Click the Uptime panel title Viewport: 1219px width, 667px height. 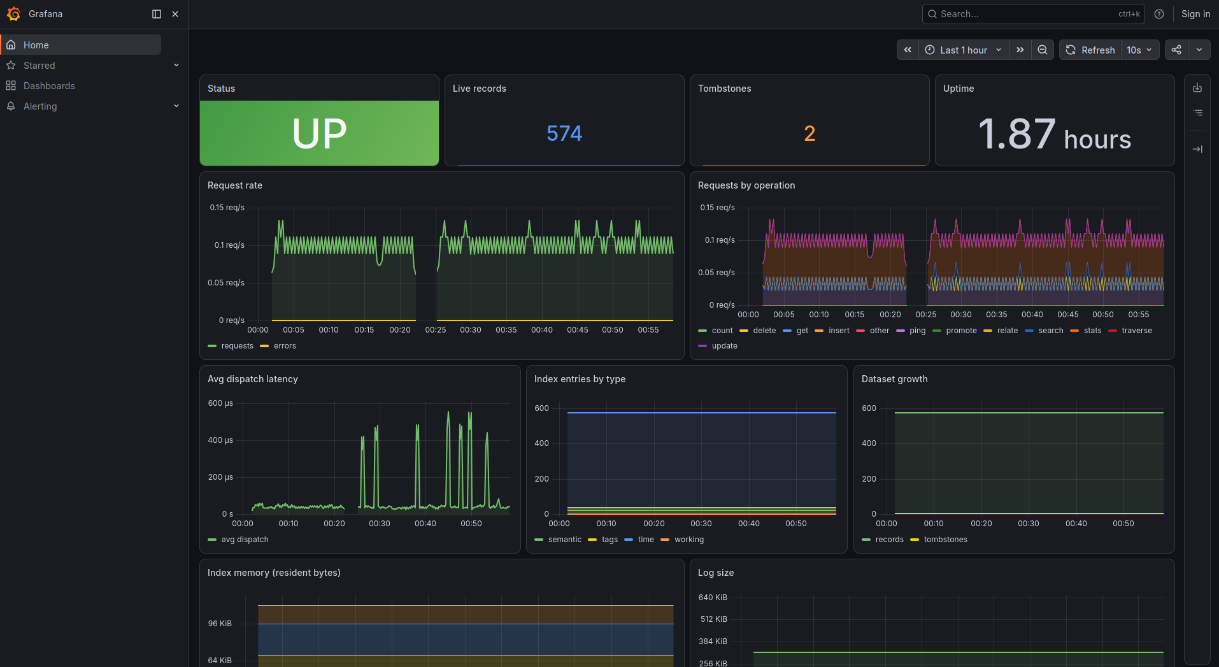(959, 89)
